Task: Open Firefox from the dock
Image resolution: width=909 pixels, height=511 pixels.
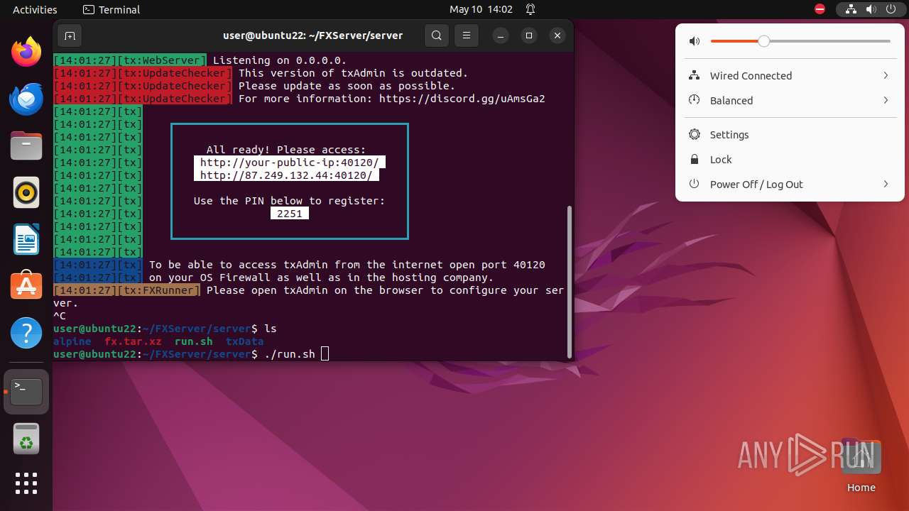Action: (x=26, y=52)
